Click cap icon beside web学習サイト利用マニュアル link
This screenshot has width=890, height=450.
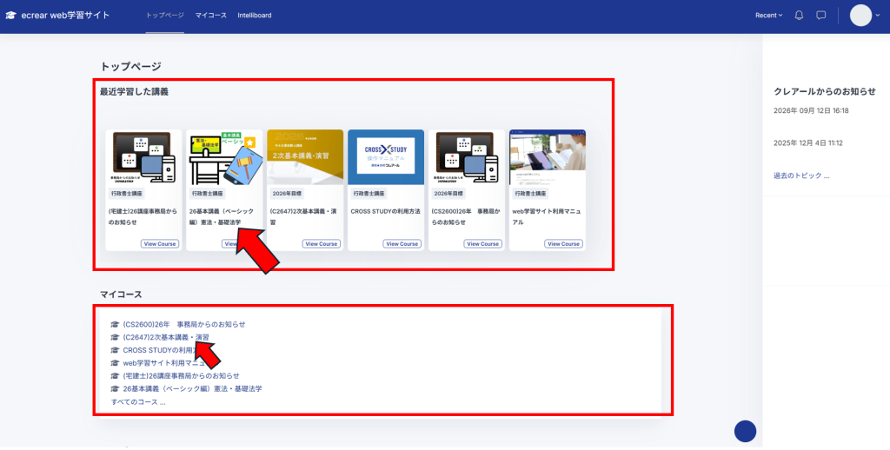pos(116,363)
